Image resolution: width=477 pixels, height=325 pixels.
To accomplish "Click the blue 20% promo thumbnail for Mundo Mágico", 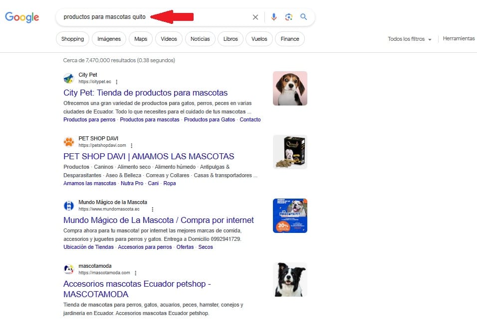I will click(290, 216).
